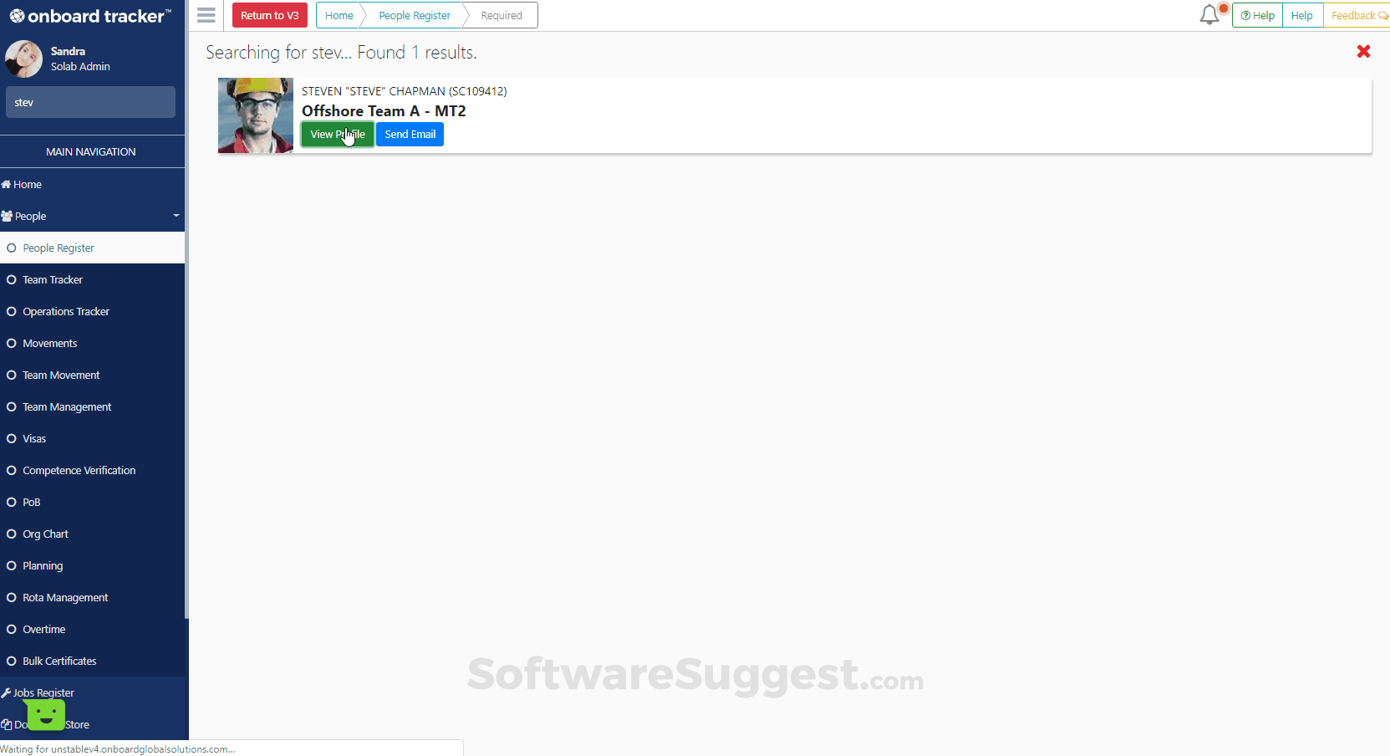The image size is (1390, 756).
Task: Open the Feedback button
Action: coord(1357,15)
